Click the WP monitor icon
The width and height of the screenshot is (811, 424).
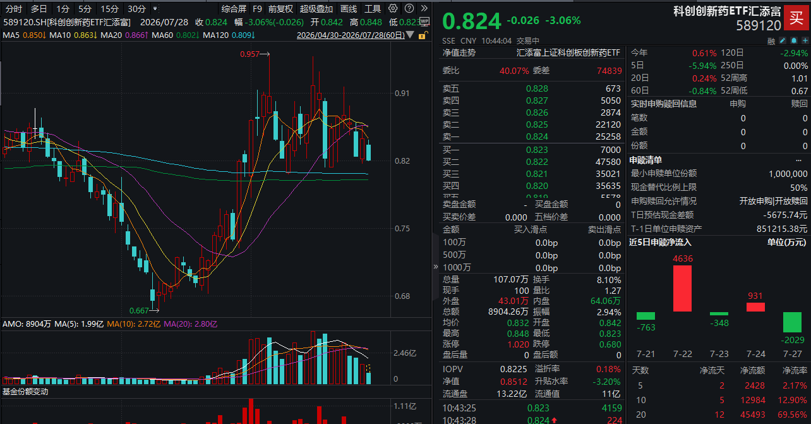click(424, 21)
